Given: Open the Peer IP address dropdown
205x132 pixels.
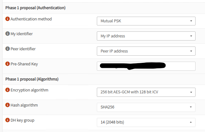Looking at the screenshot, I should pyautogui.click(x=146, y=51).
